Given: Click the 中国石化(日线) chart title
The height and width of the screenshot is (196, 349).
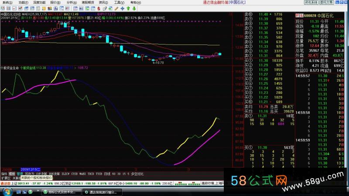Looking at the screenshot, I should pyautogui.click(x=10, y=14).
